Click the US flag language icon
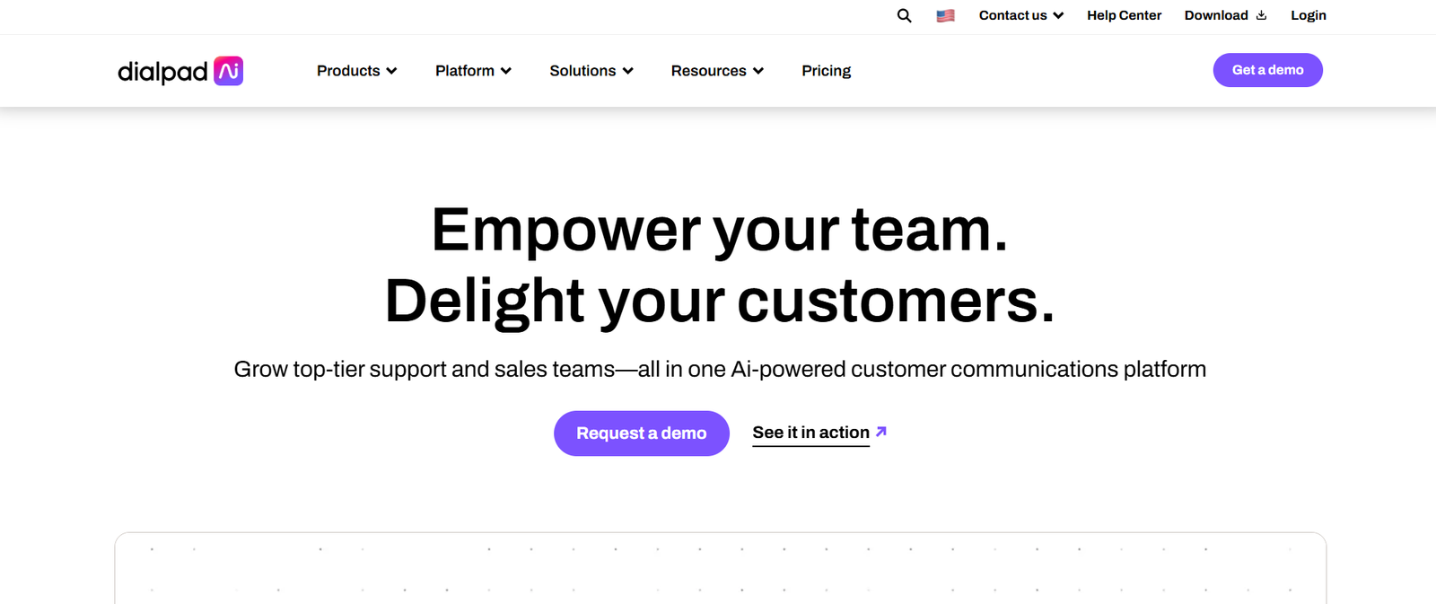This screenshot has height=604, width=1436. (945, 15)
